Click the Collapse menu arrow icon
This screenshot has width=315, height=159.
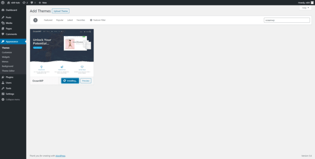(3, 100)
